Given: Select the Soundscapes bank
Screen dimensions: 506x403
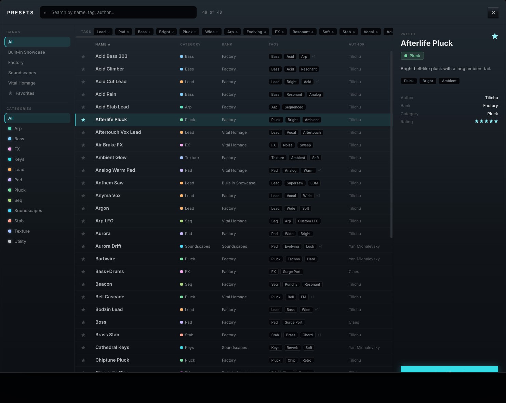Looking at the screenshot, I should point(38,73).
